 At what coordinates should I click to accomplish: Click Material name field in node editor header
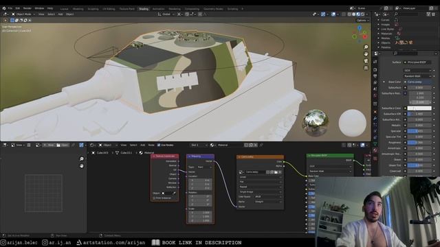tap(230, 145)
